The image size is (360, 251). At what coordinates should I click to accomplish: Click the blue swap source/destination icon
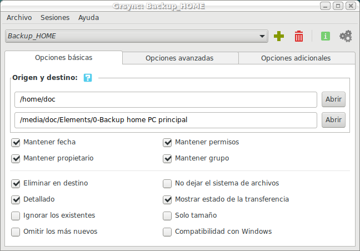(88, 78)
